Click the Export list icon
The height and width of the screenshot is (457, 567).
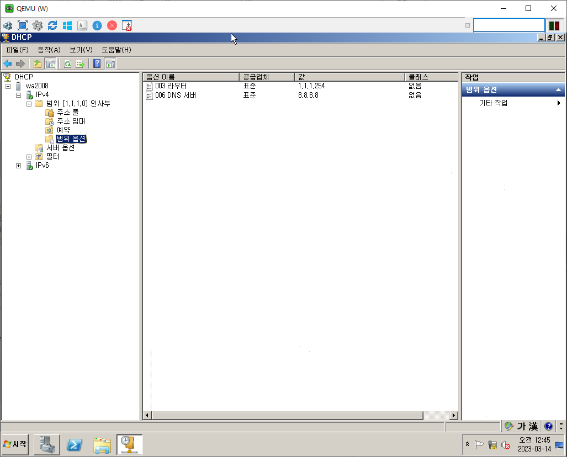coord(80,64)
